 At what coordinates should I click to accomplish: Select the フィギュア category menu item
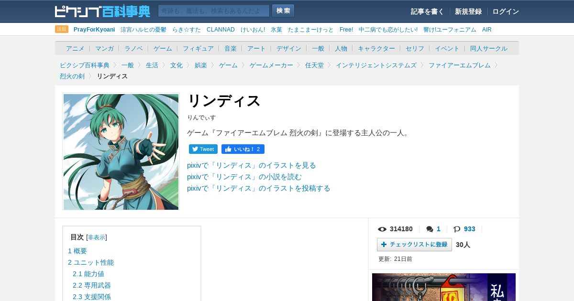coord(198,48)
